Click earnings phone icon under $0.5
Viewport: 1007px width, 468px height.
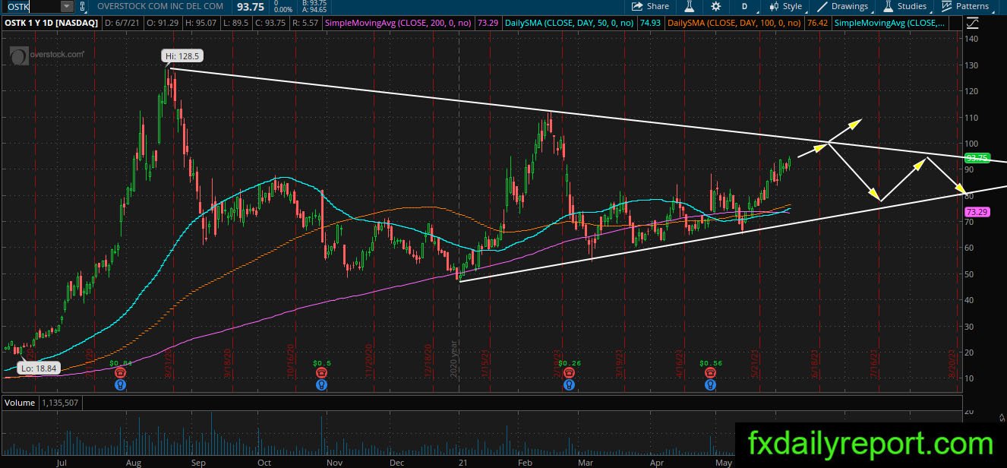pyautogui.click(x=321, y=373)
